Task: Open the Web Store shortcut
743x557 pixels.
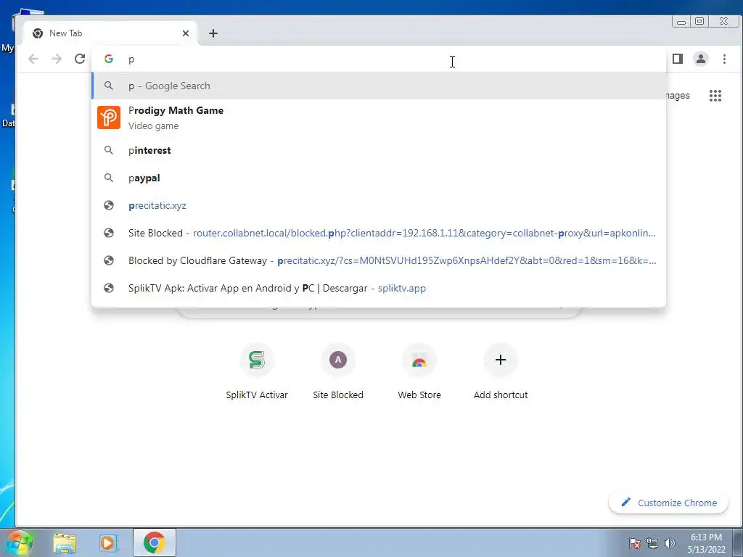Action: (x=419, y=372)
